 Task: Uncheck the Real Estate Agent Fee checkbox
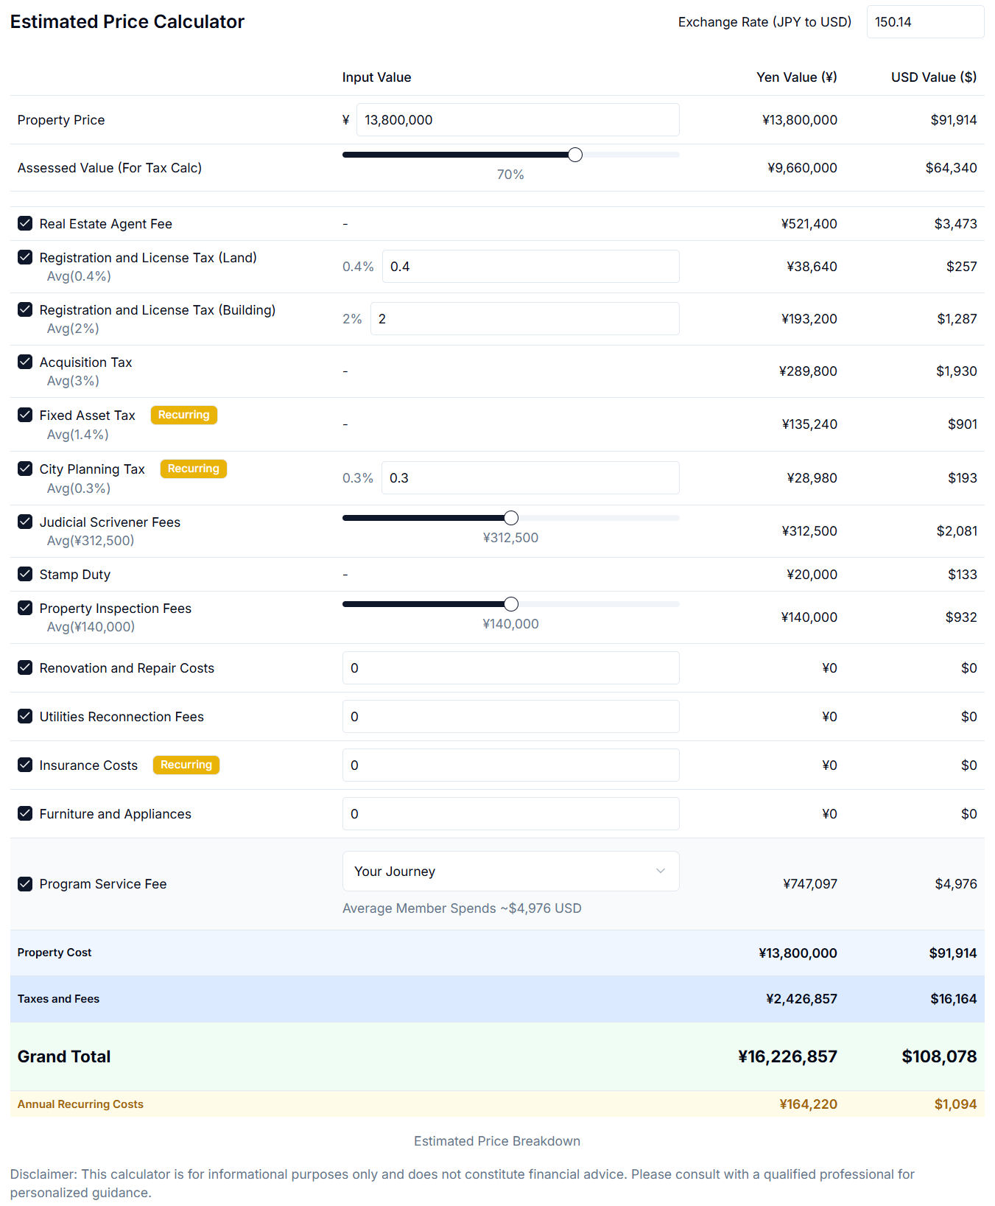pos(25,223)
